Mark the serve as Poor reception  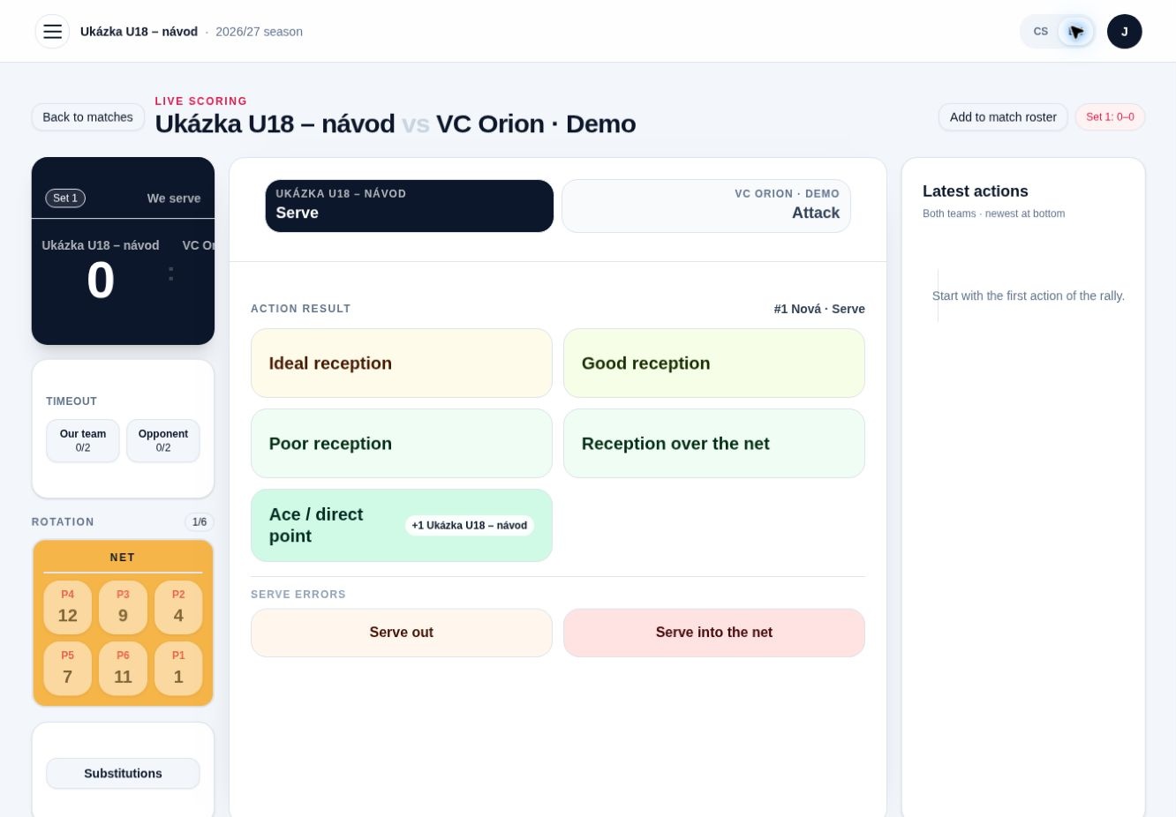pyautogui.click(x=402, y=444)
